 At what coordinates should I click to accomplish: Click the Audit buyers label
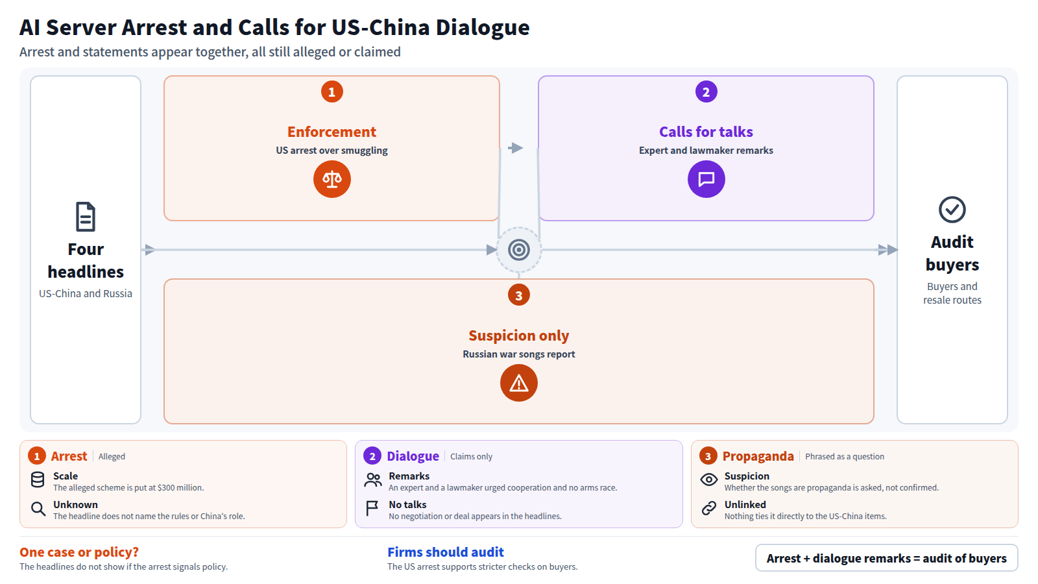[x=952, y=253]
